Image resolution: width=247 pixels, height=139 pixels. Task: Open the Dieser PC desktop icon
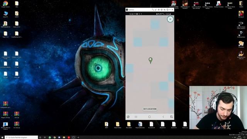(x=5, y=14)
